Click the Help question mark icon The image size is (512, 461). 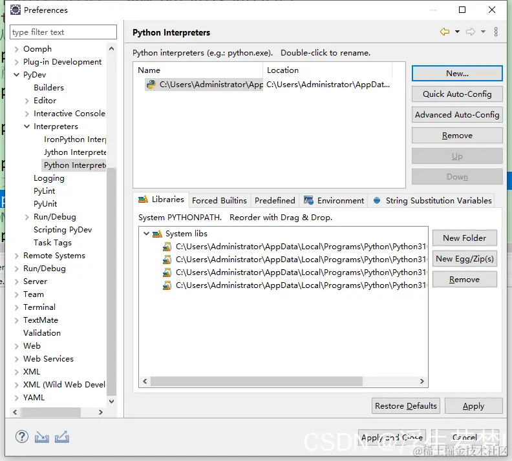coord(22,437)
